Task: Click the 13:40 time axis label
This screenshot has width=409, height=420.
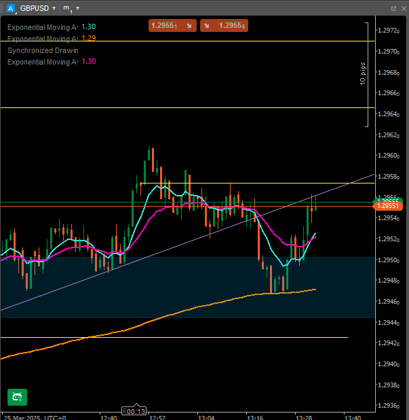Action: [x=353, y=417]
